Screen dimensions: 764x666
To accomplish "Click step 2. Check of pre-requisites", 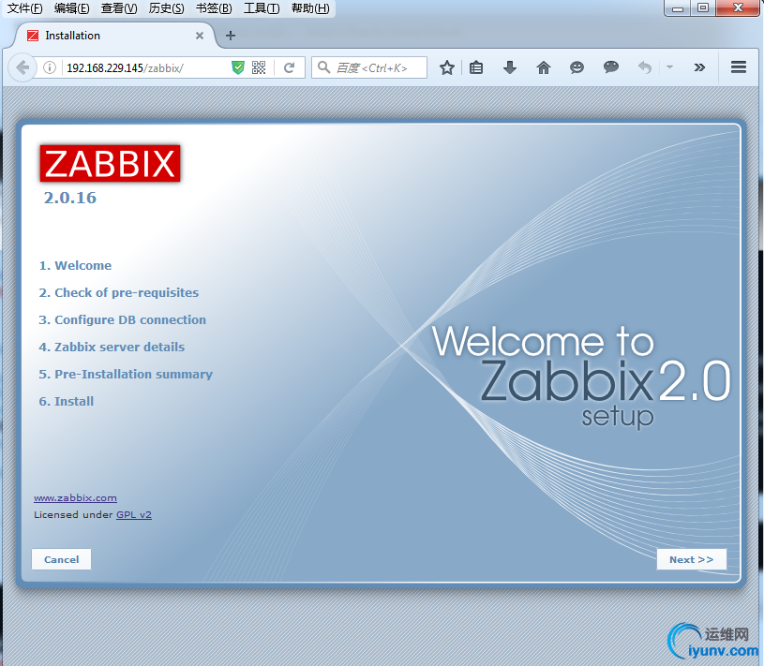I will 119,292.
